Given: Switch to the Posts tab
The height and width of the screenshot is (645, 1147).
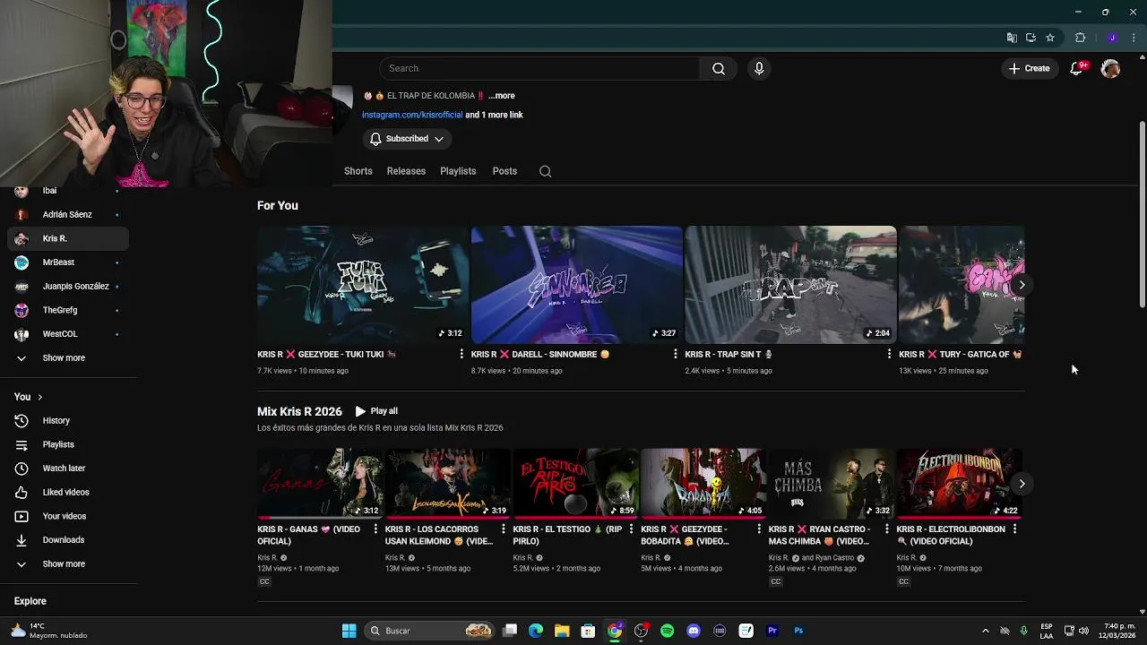Looking at the screenshot, I should 505,171.
